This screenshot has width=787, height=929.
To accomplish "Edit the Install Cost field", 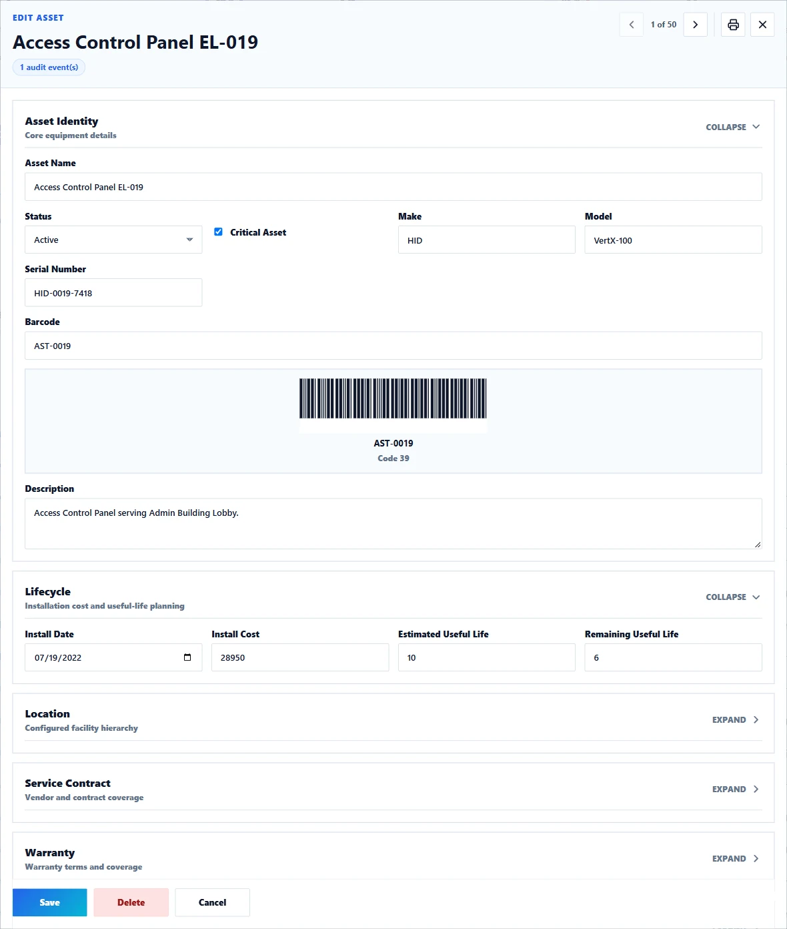I will coord(300,657).
